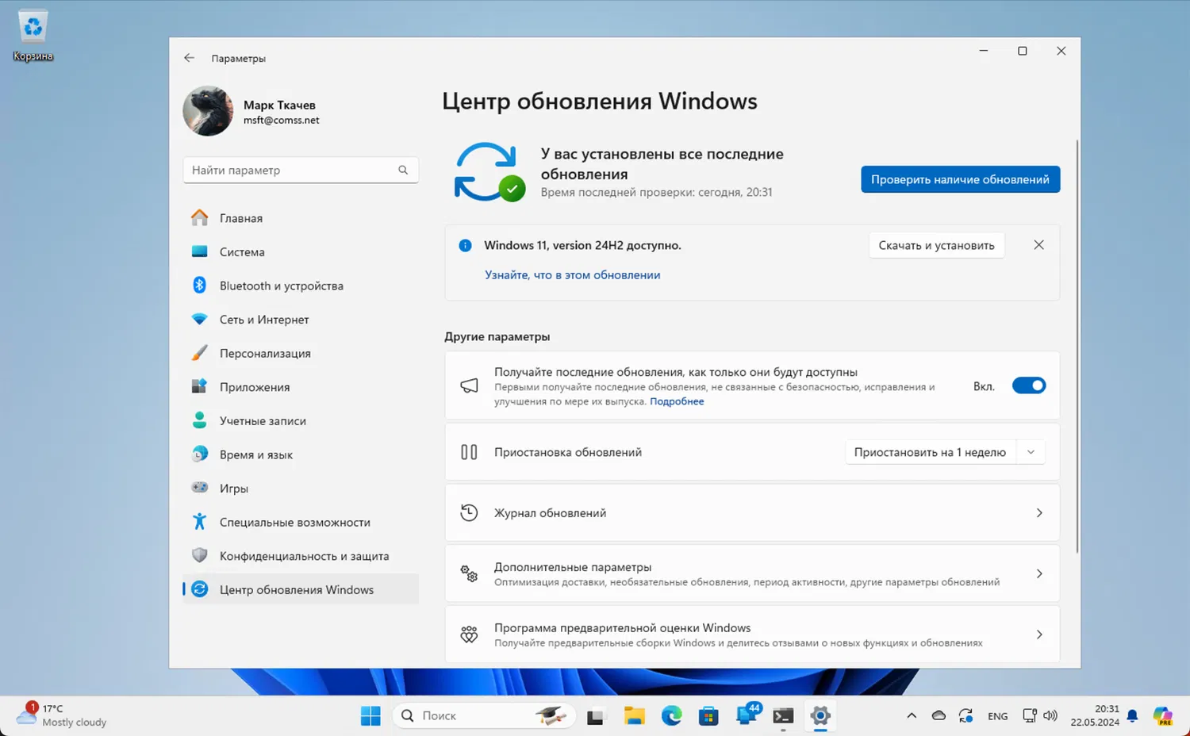Click the large update status sync icon
Image resolution: width=1190 pixels, height=736 pixels.
click(489, 172)
